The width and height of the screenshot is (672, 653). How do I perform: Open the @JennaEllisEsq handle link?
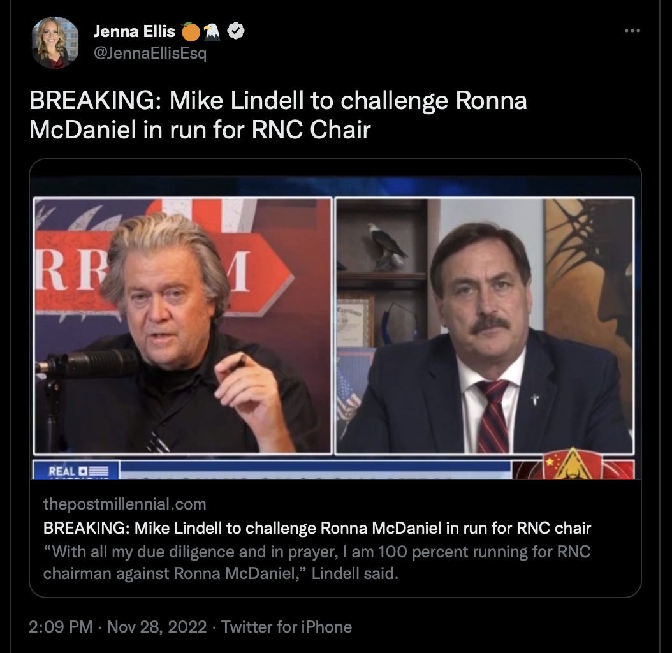pyautogui.click(x=150, y=54)
